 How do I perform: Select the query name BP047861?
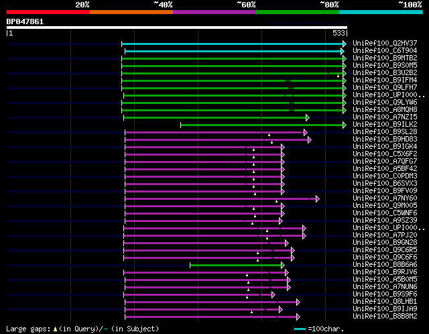click(25, 21)
